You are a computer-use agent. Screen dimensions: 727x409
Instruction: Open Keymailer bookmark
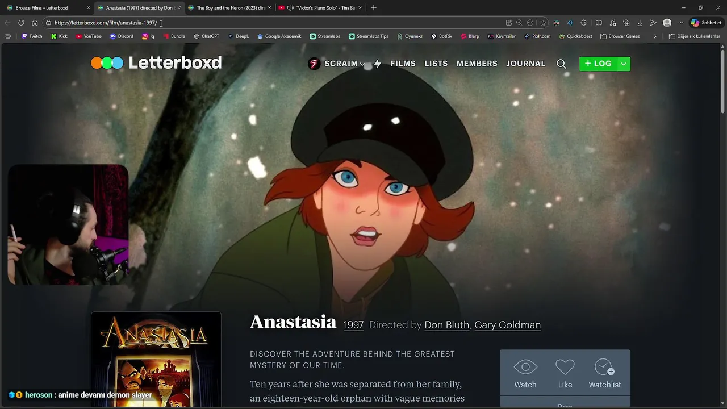coord(502,36)
